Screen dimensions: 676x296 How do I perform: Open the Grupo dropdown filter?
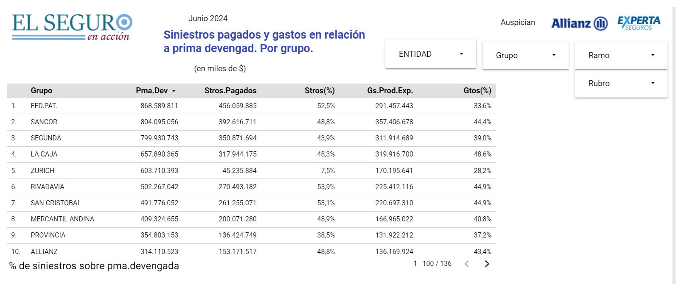tap(525, 55)
